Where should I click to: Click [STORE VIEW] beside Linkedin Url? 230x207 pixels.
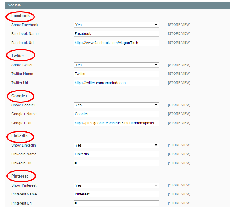click(x=179, y=163)
